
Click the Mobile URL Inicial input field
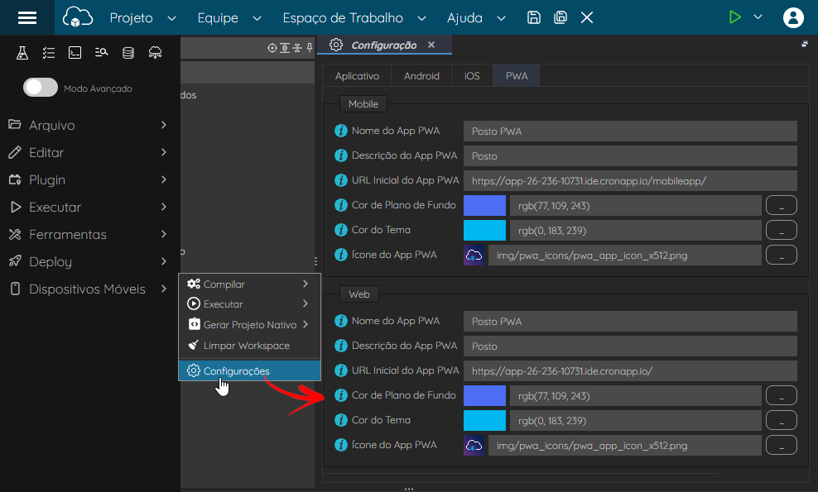630,180
